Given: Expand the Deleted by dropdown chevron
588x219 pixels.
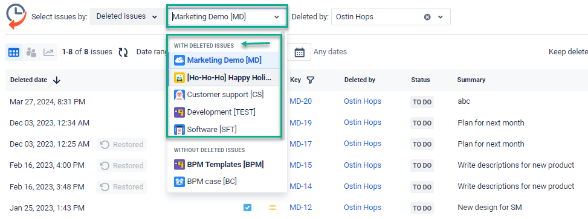Looking at the screenshot, I should pyautogui.click(x=441, y=17).
